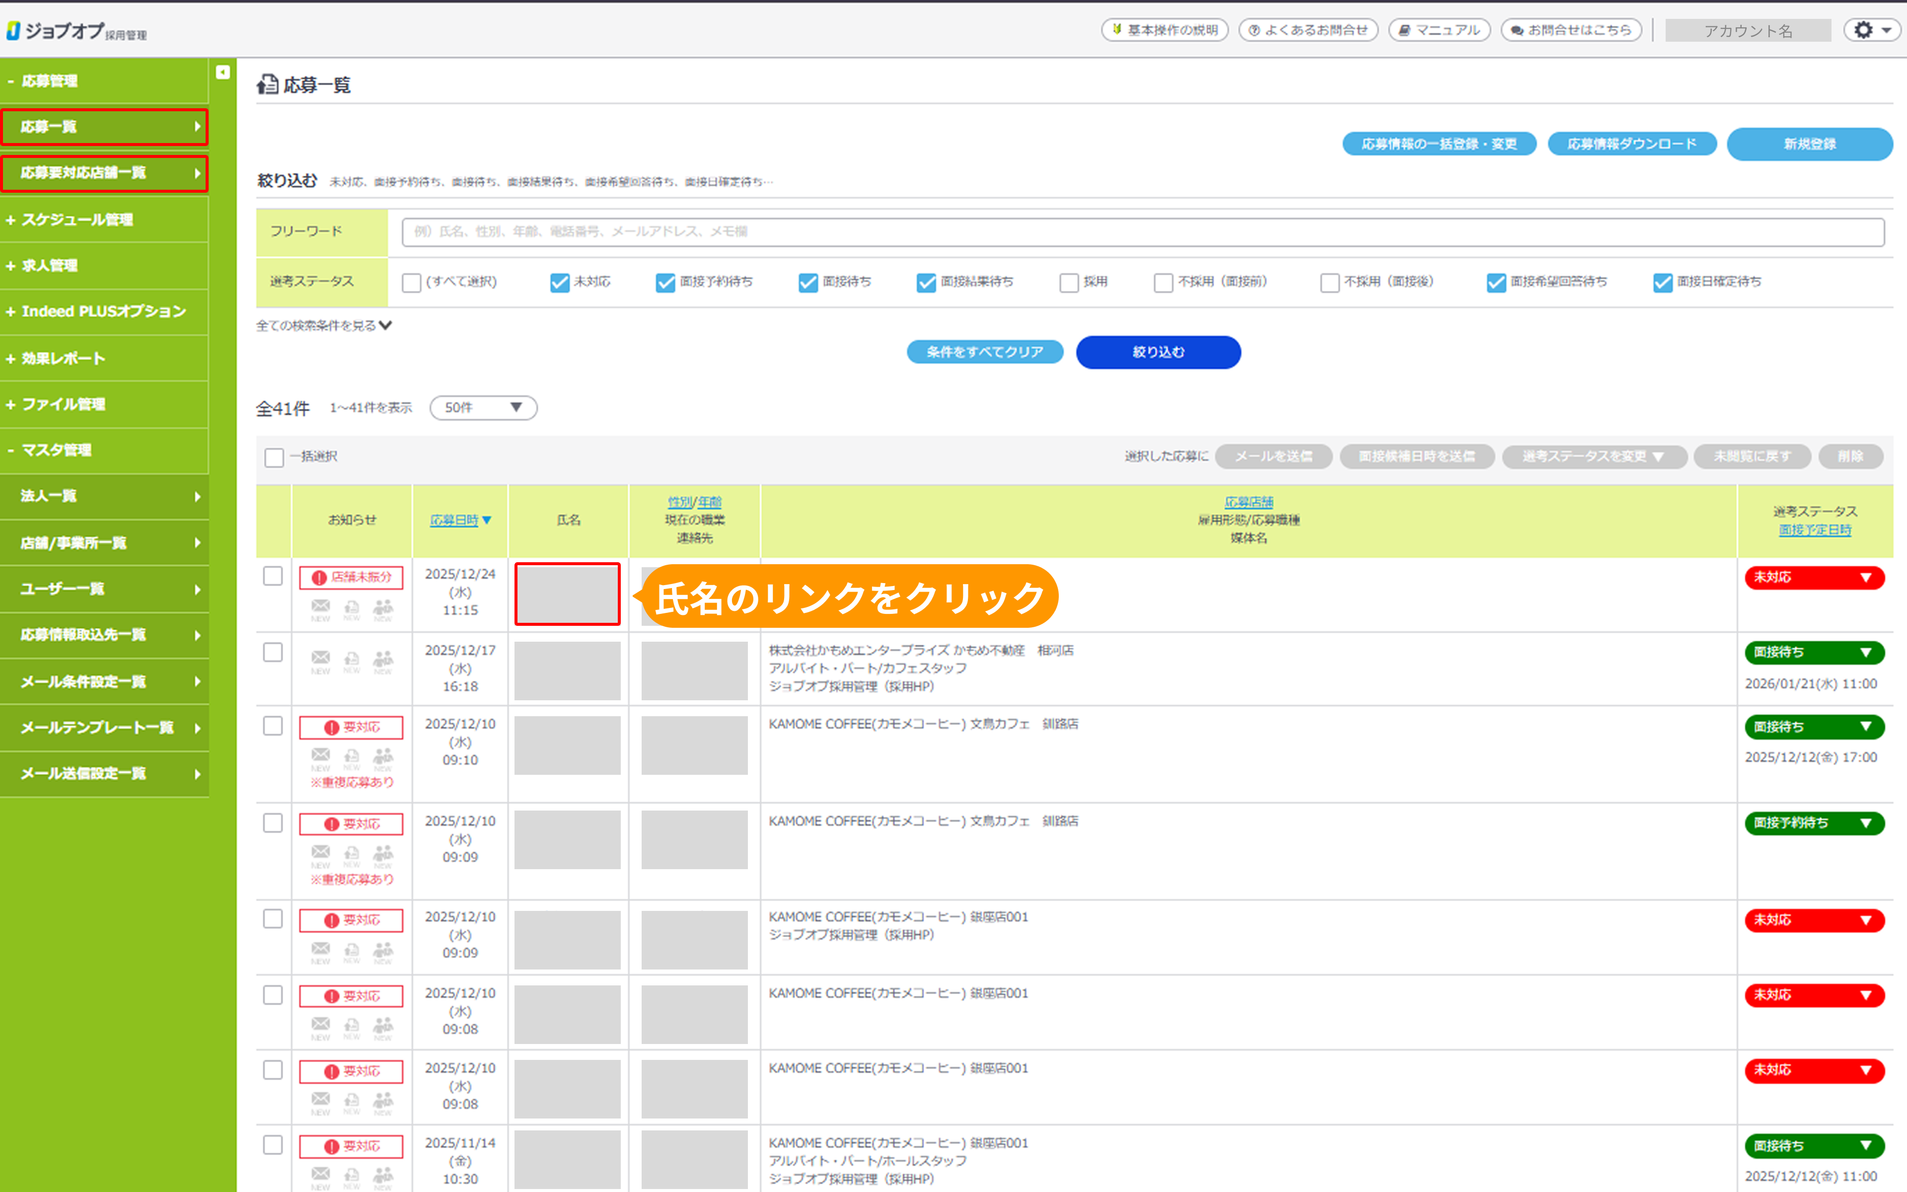Click the 店舗未振分 alert badge
Image resolution: width=1907 pixels, height=1192 pixels.
352,578
